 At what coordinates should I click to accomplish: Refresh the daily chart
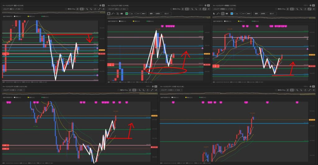[200, 9]
